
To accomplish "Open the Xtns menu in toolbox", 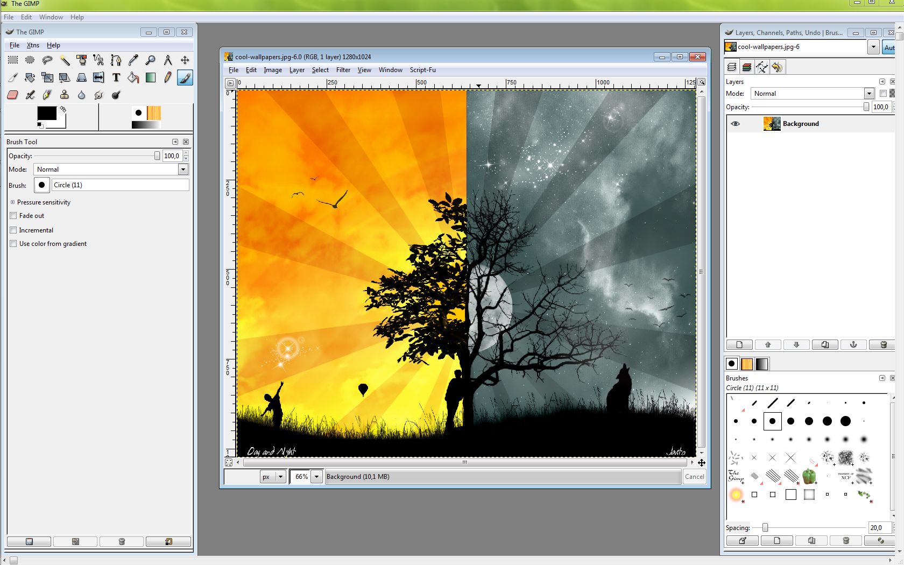I will pyautogui.click(x=33, y=45).
